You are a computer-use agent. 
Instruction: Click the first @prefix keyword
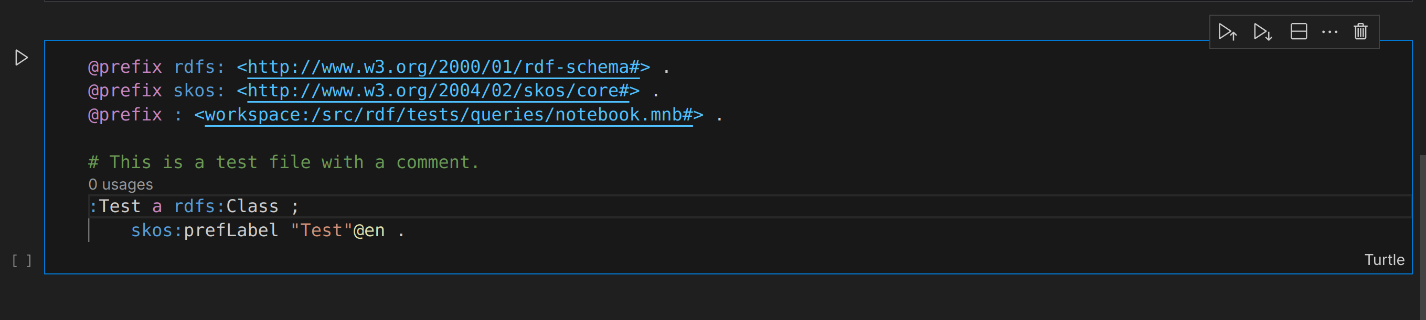tap(125, 68)
